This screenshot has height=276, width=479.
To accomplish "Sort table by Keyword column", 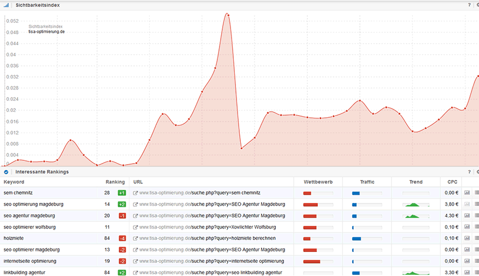I will point(14,182).
